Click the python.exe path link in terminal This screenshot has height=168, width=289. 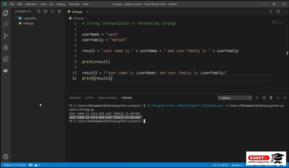[186, 105]
